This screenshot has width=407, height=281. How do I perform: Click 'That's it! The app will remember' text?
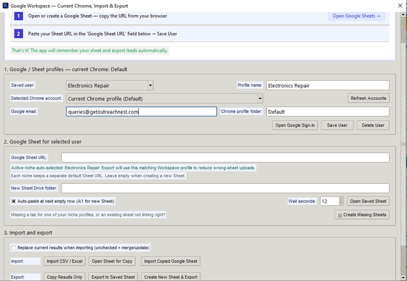click(x=90, y=50)
